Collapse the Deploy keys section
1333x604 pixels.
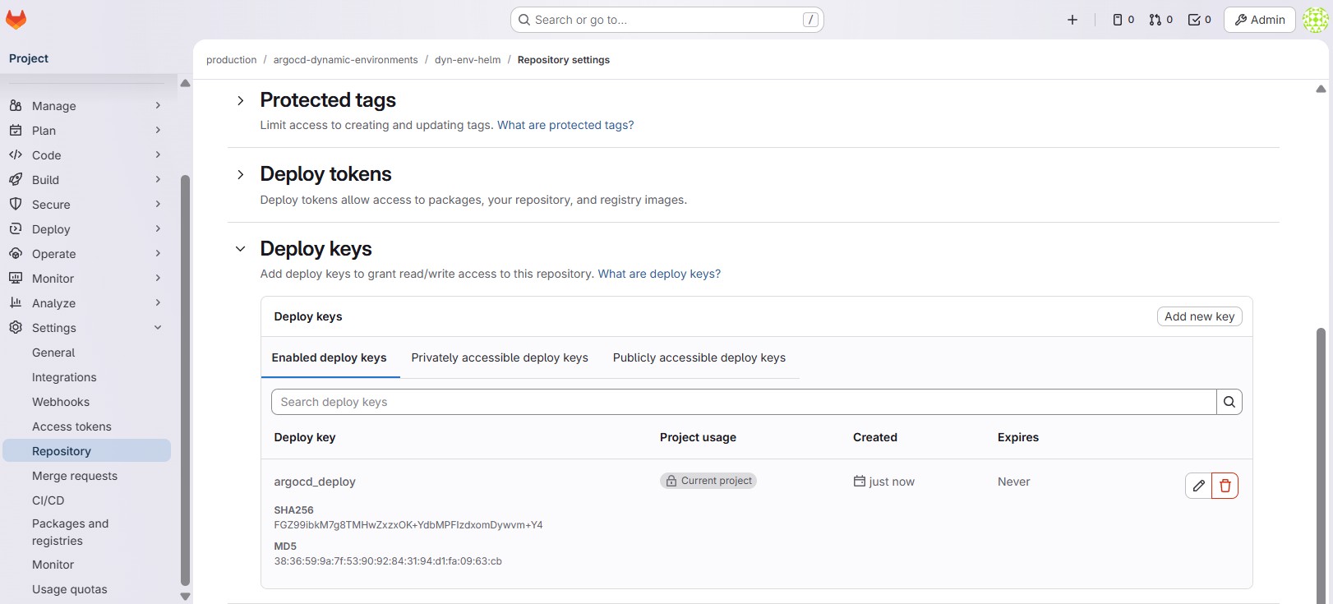[x=240, y=249]
